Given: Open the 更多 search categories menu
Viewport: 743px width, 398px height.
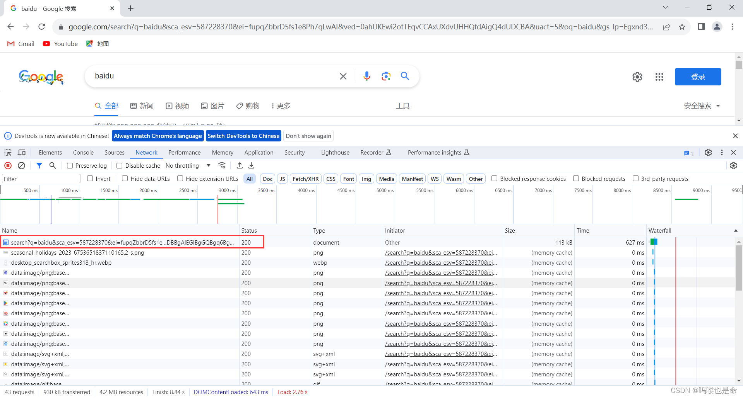Looking at the screenshot, I should pos(281,106).
